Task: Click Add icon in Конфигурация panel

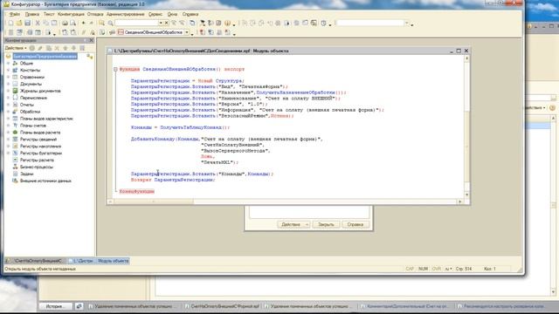Action: click(32, 48)
